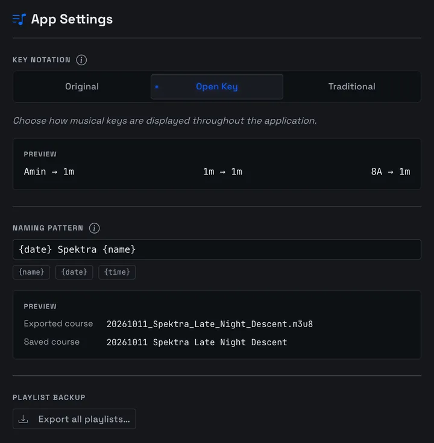Open the Key Notation info icon
Viewport: 434px width, 443px height.
tap(81, 60)
